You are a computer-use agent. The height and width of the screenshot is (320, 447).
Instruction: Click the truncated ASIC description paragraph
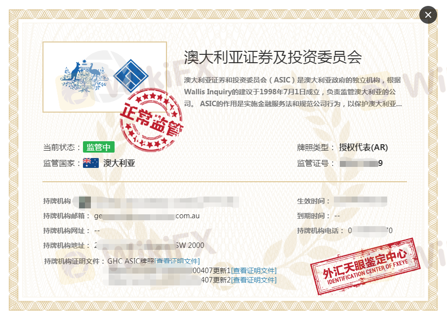(292, 92)
